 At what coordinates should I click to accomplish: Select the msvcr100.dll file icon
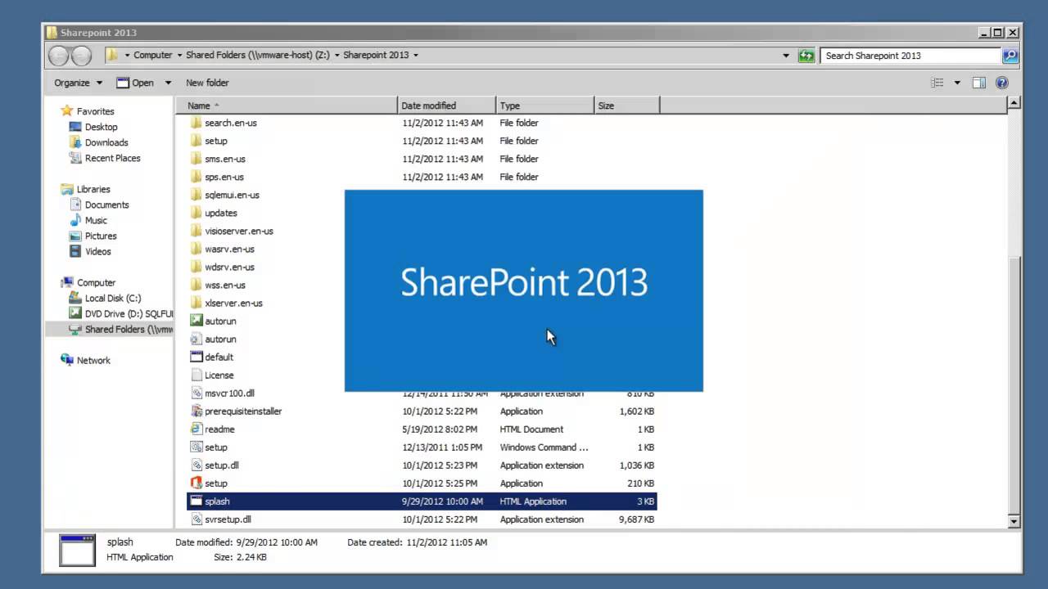click(x=196, y=393)
